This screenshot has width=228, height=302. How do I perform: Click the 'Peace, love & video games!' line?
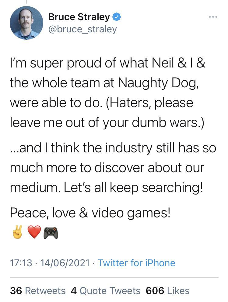tap(90, 213)
